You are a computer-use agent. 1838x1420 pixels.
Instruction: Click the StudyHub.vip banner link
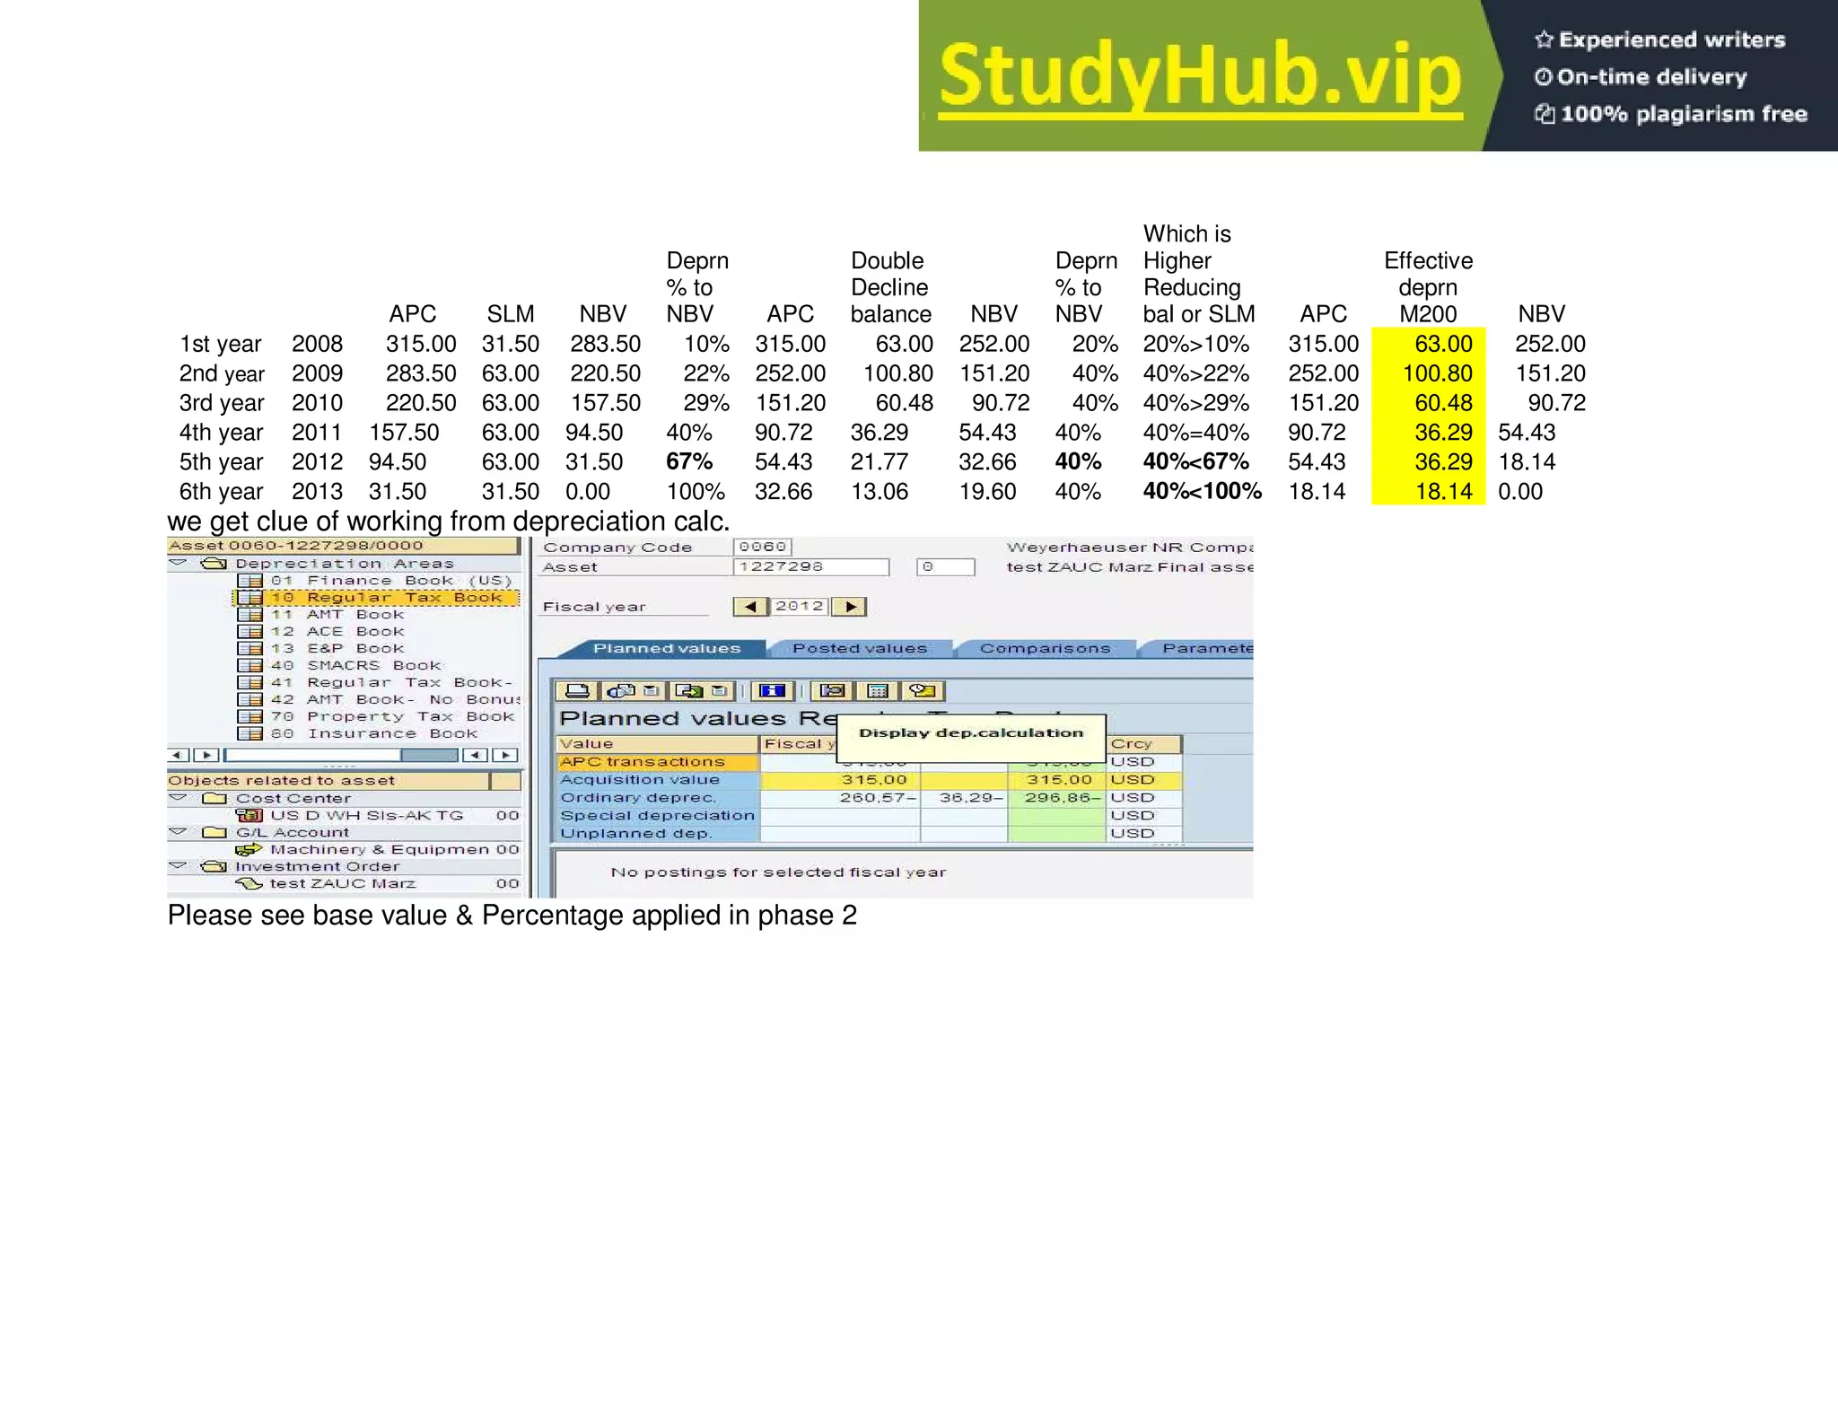[x=1200, y=77]
